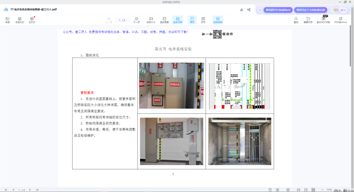Click the 截图识字 screenshot OCR tool

(x=308, y=20)
